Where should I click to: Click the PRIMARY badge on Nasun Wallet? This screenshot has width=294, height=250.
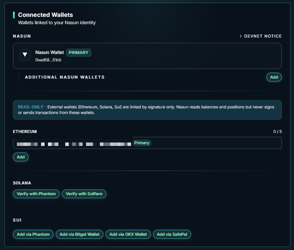pos(79,53)
